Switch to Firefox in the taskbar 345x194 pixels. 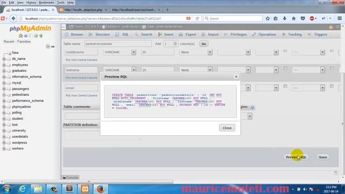[100, 189]
